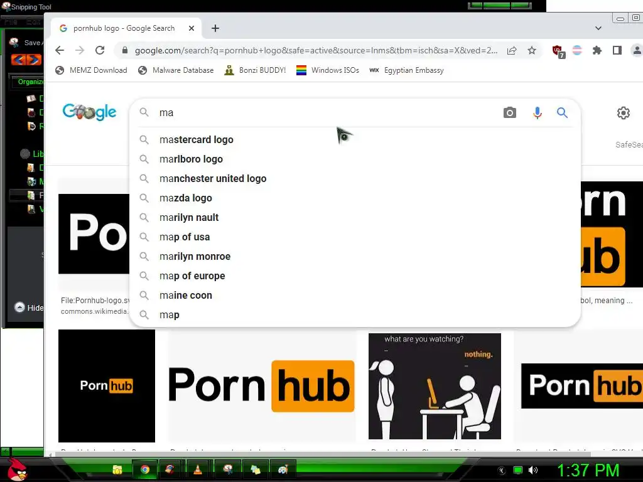The height and width of the screenshot is (482, 643).
Task: Open the Extensions puzzle-piece menu
Action: [x=597, y=50]
